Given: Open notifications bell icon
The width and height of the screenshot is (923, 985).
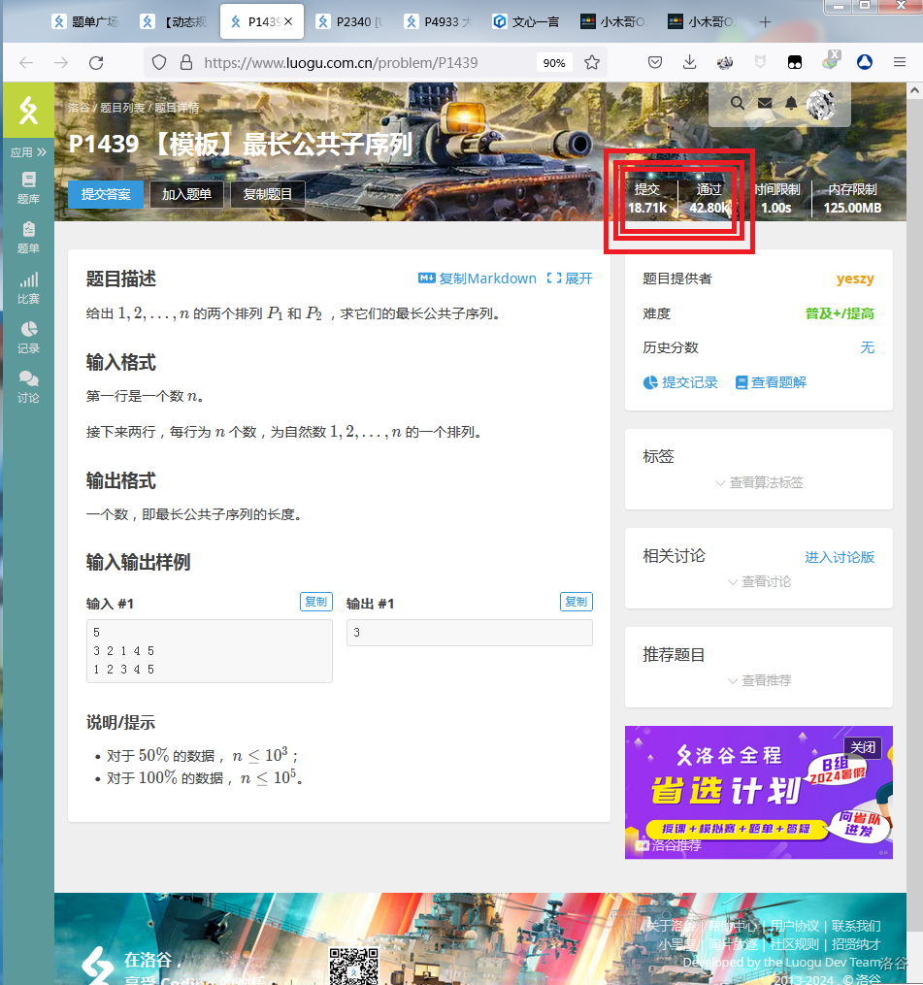Looking at the screenshot, I should (792, 103).
